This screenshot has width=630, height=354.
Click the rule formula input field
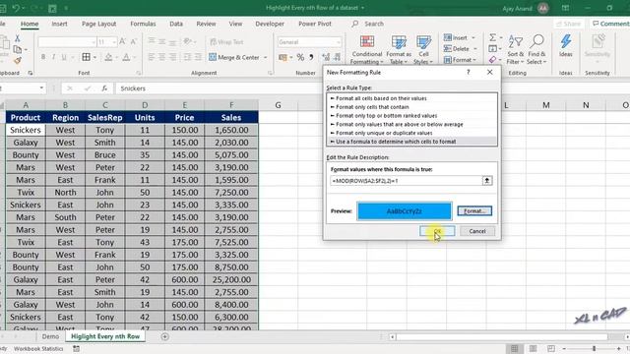click(406, 181)
